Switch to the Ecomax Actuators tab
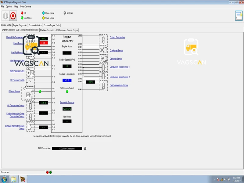 pos(35,25)
